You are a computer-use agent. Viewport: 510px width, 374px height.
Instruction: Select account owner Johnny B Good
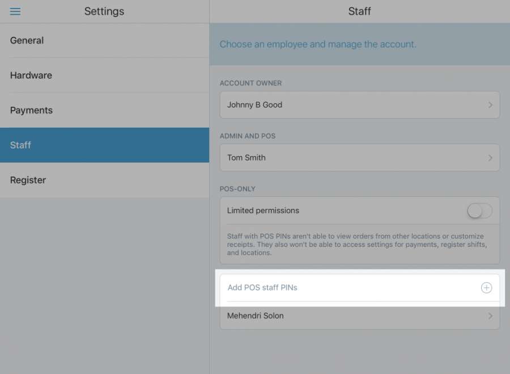tap(255, 105)
